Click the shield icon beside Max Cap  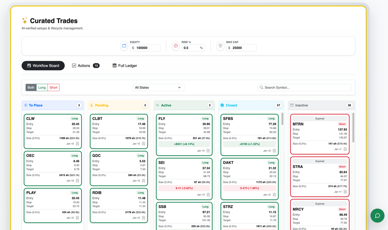pos(220,46)
